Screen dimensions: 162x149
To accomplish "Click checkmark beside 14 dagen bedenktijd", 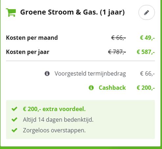I will click(x=14, y=120).
